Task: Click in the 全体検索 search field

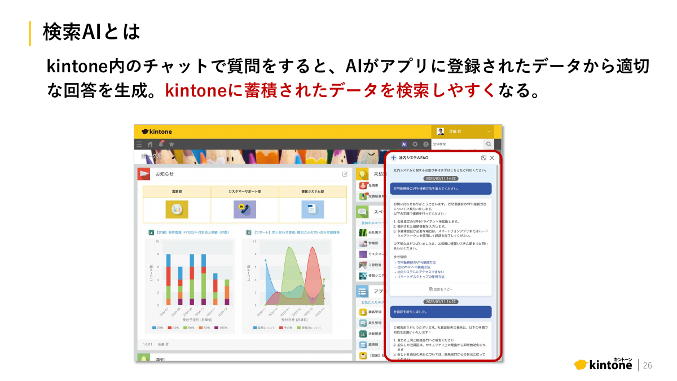Action: click(x=458, y=144)
